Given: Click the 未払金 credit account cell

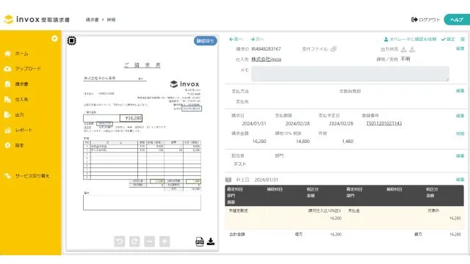Looking at the screenshot, I should click(354, 210).
